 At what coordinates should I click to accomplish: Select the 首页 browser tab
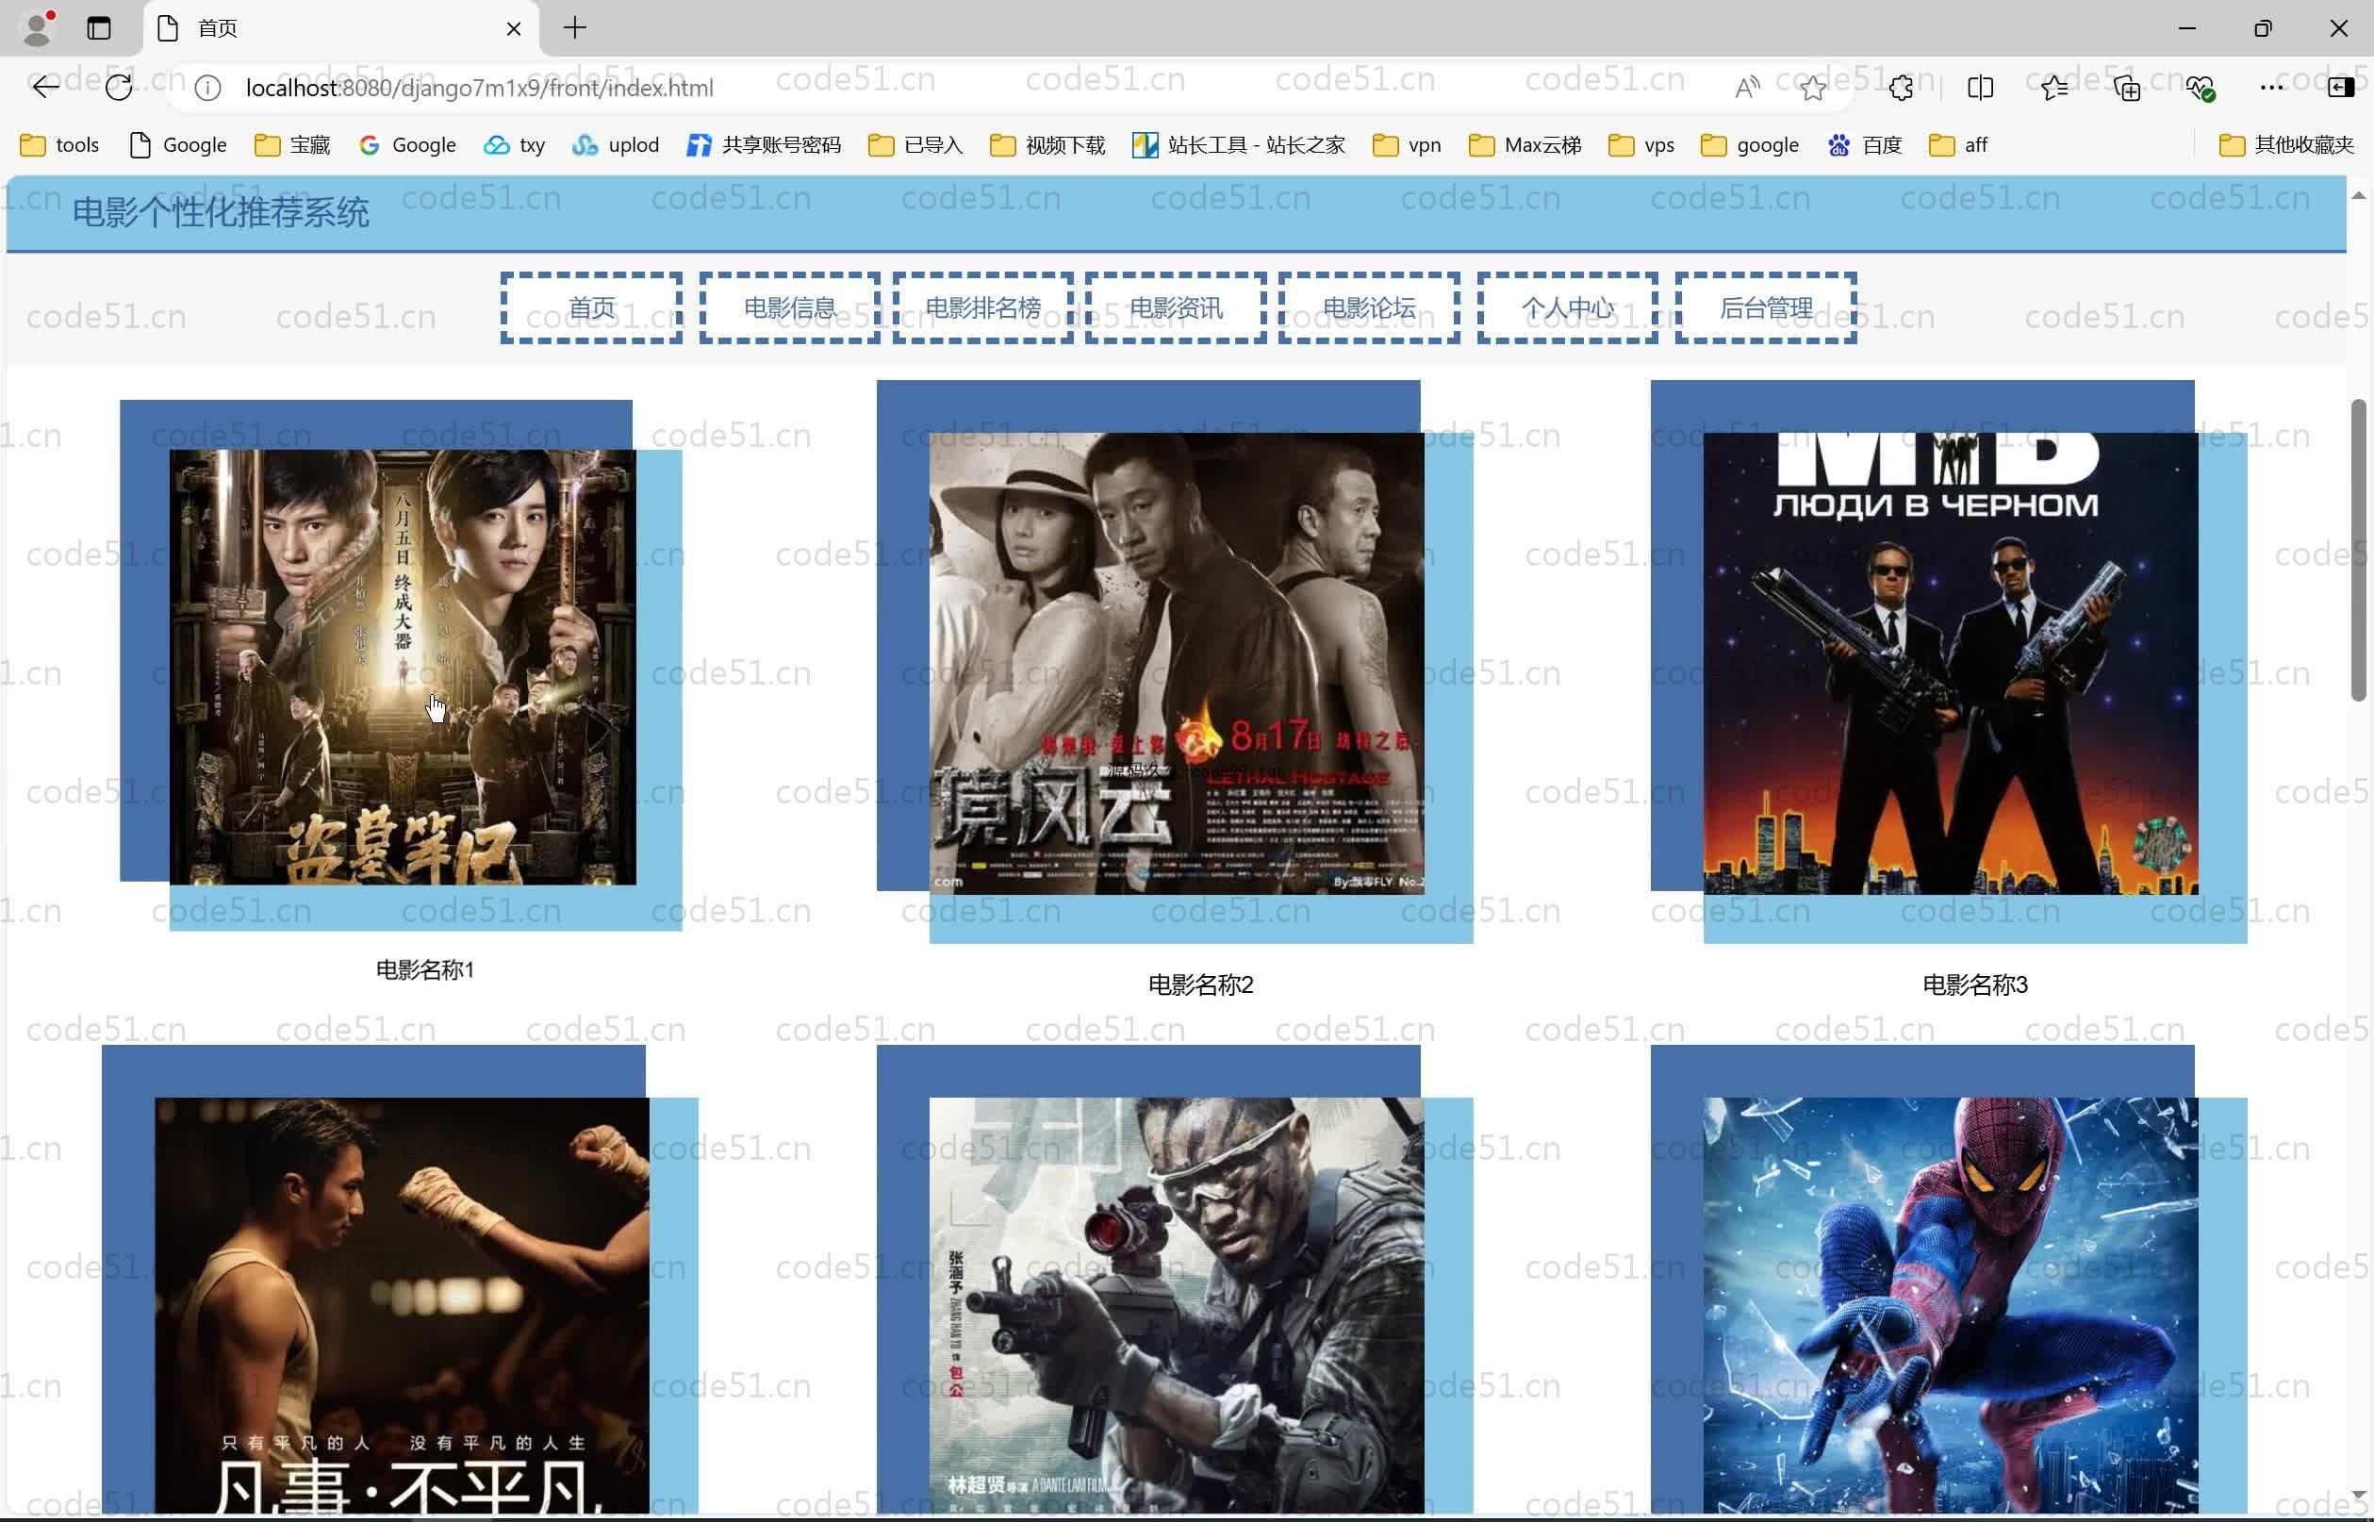(342, 28)
